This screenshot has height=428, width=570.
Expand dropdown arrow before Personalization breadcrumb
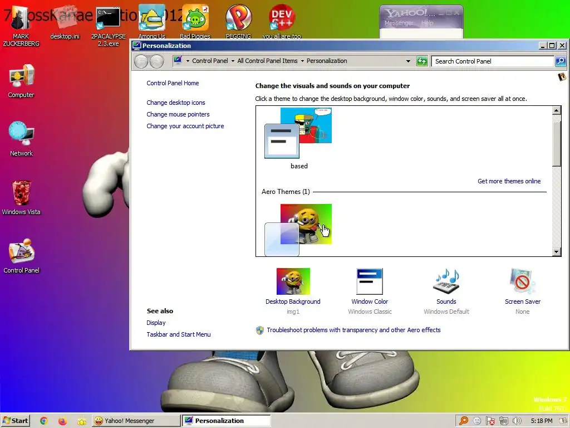(302, 61)
